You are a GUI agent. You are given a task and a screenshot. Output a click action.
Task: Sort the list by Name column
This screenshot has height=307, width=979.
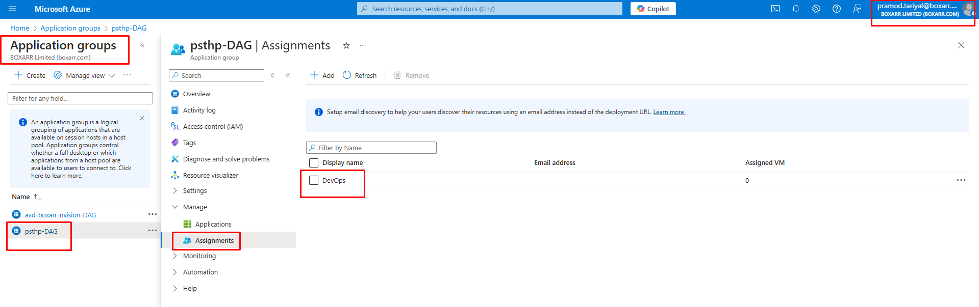tap(27, 197)
